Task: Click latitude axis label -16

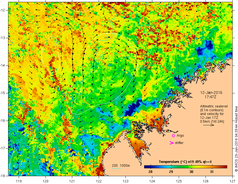Action: 3,121
